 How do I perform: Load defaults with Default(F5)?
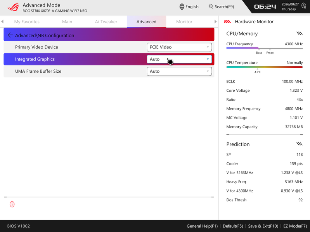click(x=233, y=226)
